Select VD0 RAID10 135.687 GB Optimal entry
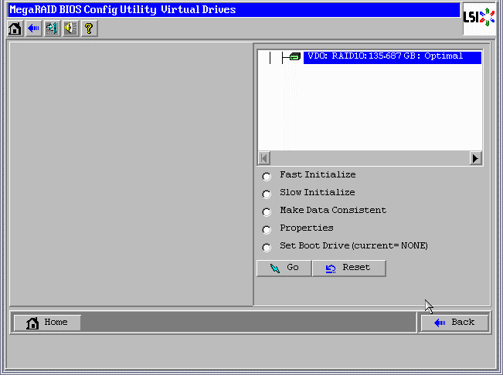This screenshot has height=375, width=503. [x=393, y=57]
